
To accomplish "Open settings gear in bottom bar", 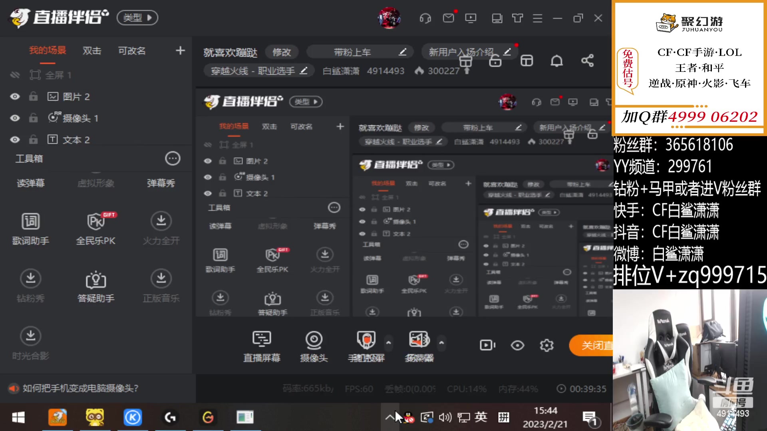I will (546, 345).
